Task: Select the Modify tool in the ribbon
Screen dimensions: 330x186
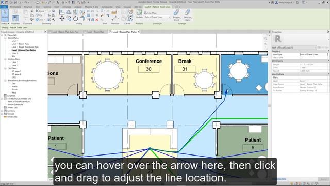Action: (5, 15)
